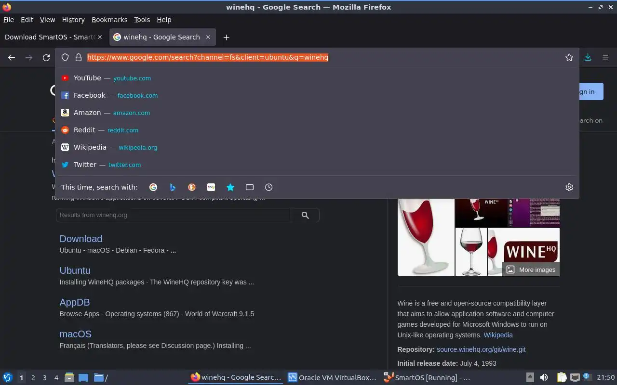Open the History menu
617x385 pixels.
tap(73, 20)
